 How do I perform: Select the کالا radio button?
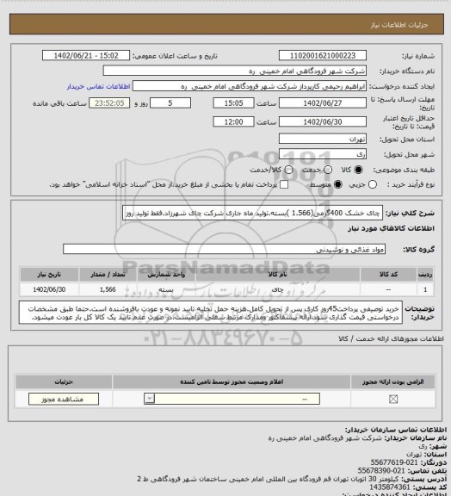pyautogui.click(x=358, y=170)
